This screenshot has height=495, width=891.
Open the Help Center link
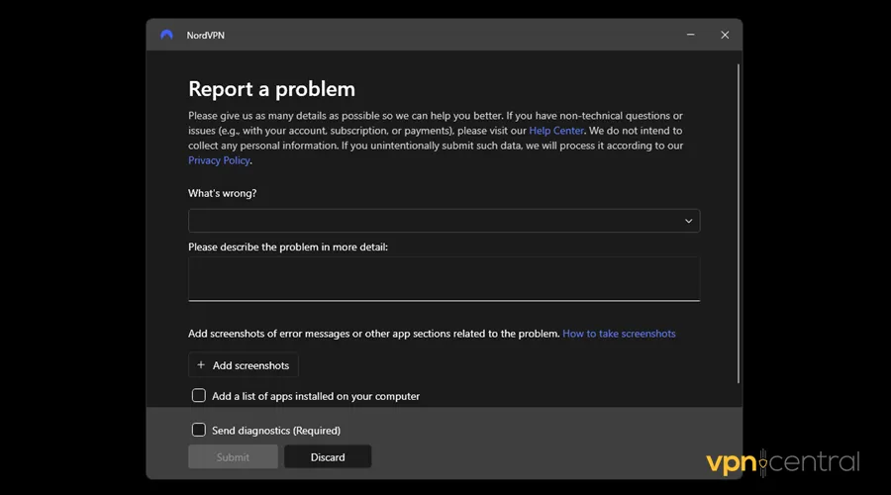pos(556,131)
